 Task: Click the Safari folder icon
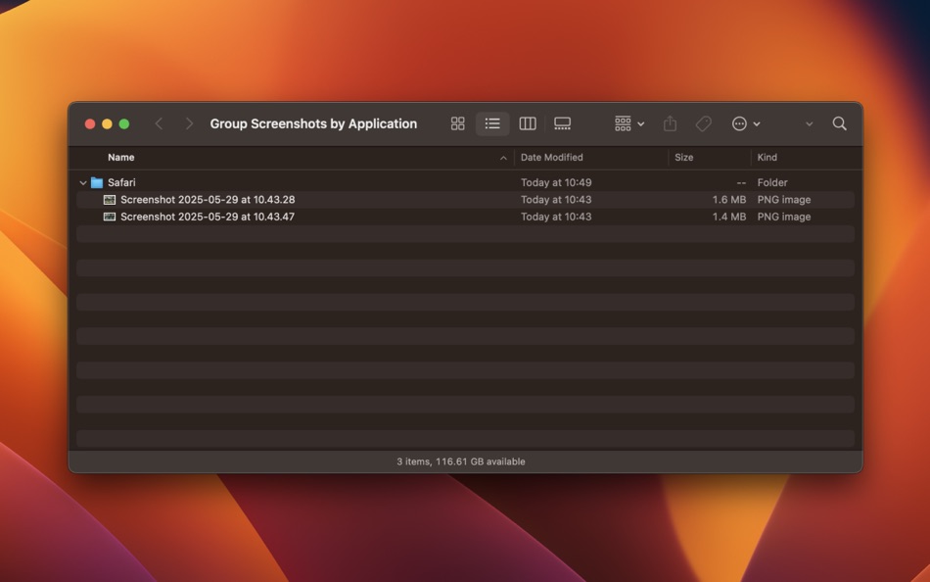(x=101, y=182)
